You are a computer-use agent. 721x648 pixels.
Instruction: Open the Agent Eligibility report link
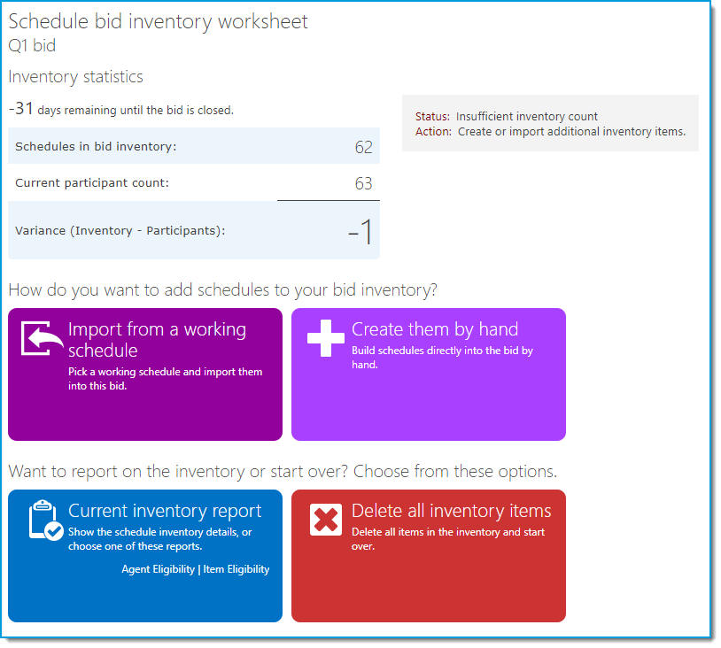point(159,570)
